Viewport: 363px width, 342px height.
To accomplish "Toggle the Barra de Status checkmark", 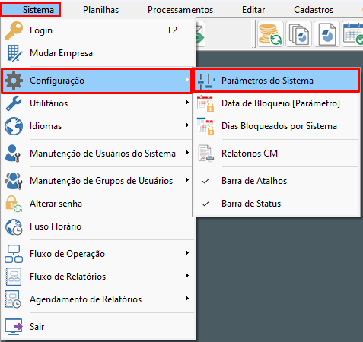I will 205,204.
